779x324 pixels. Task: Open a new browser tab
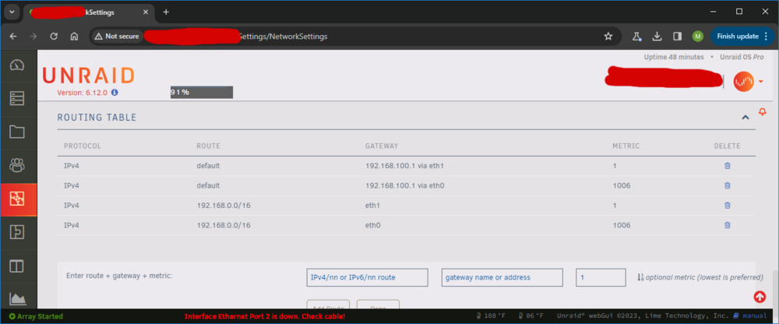coord(166,12)
